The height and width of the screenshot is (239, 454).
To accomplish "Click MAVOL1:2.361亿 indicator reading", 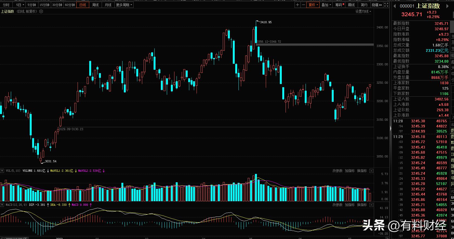I will tap(62, 171).
